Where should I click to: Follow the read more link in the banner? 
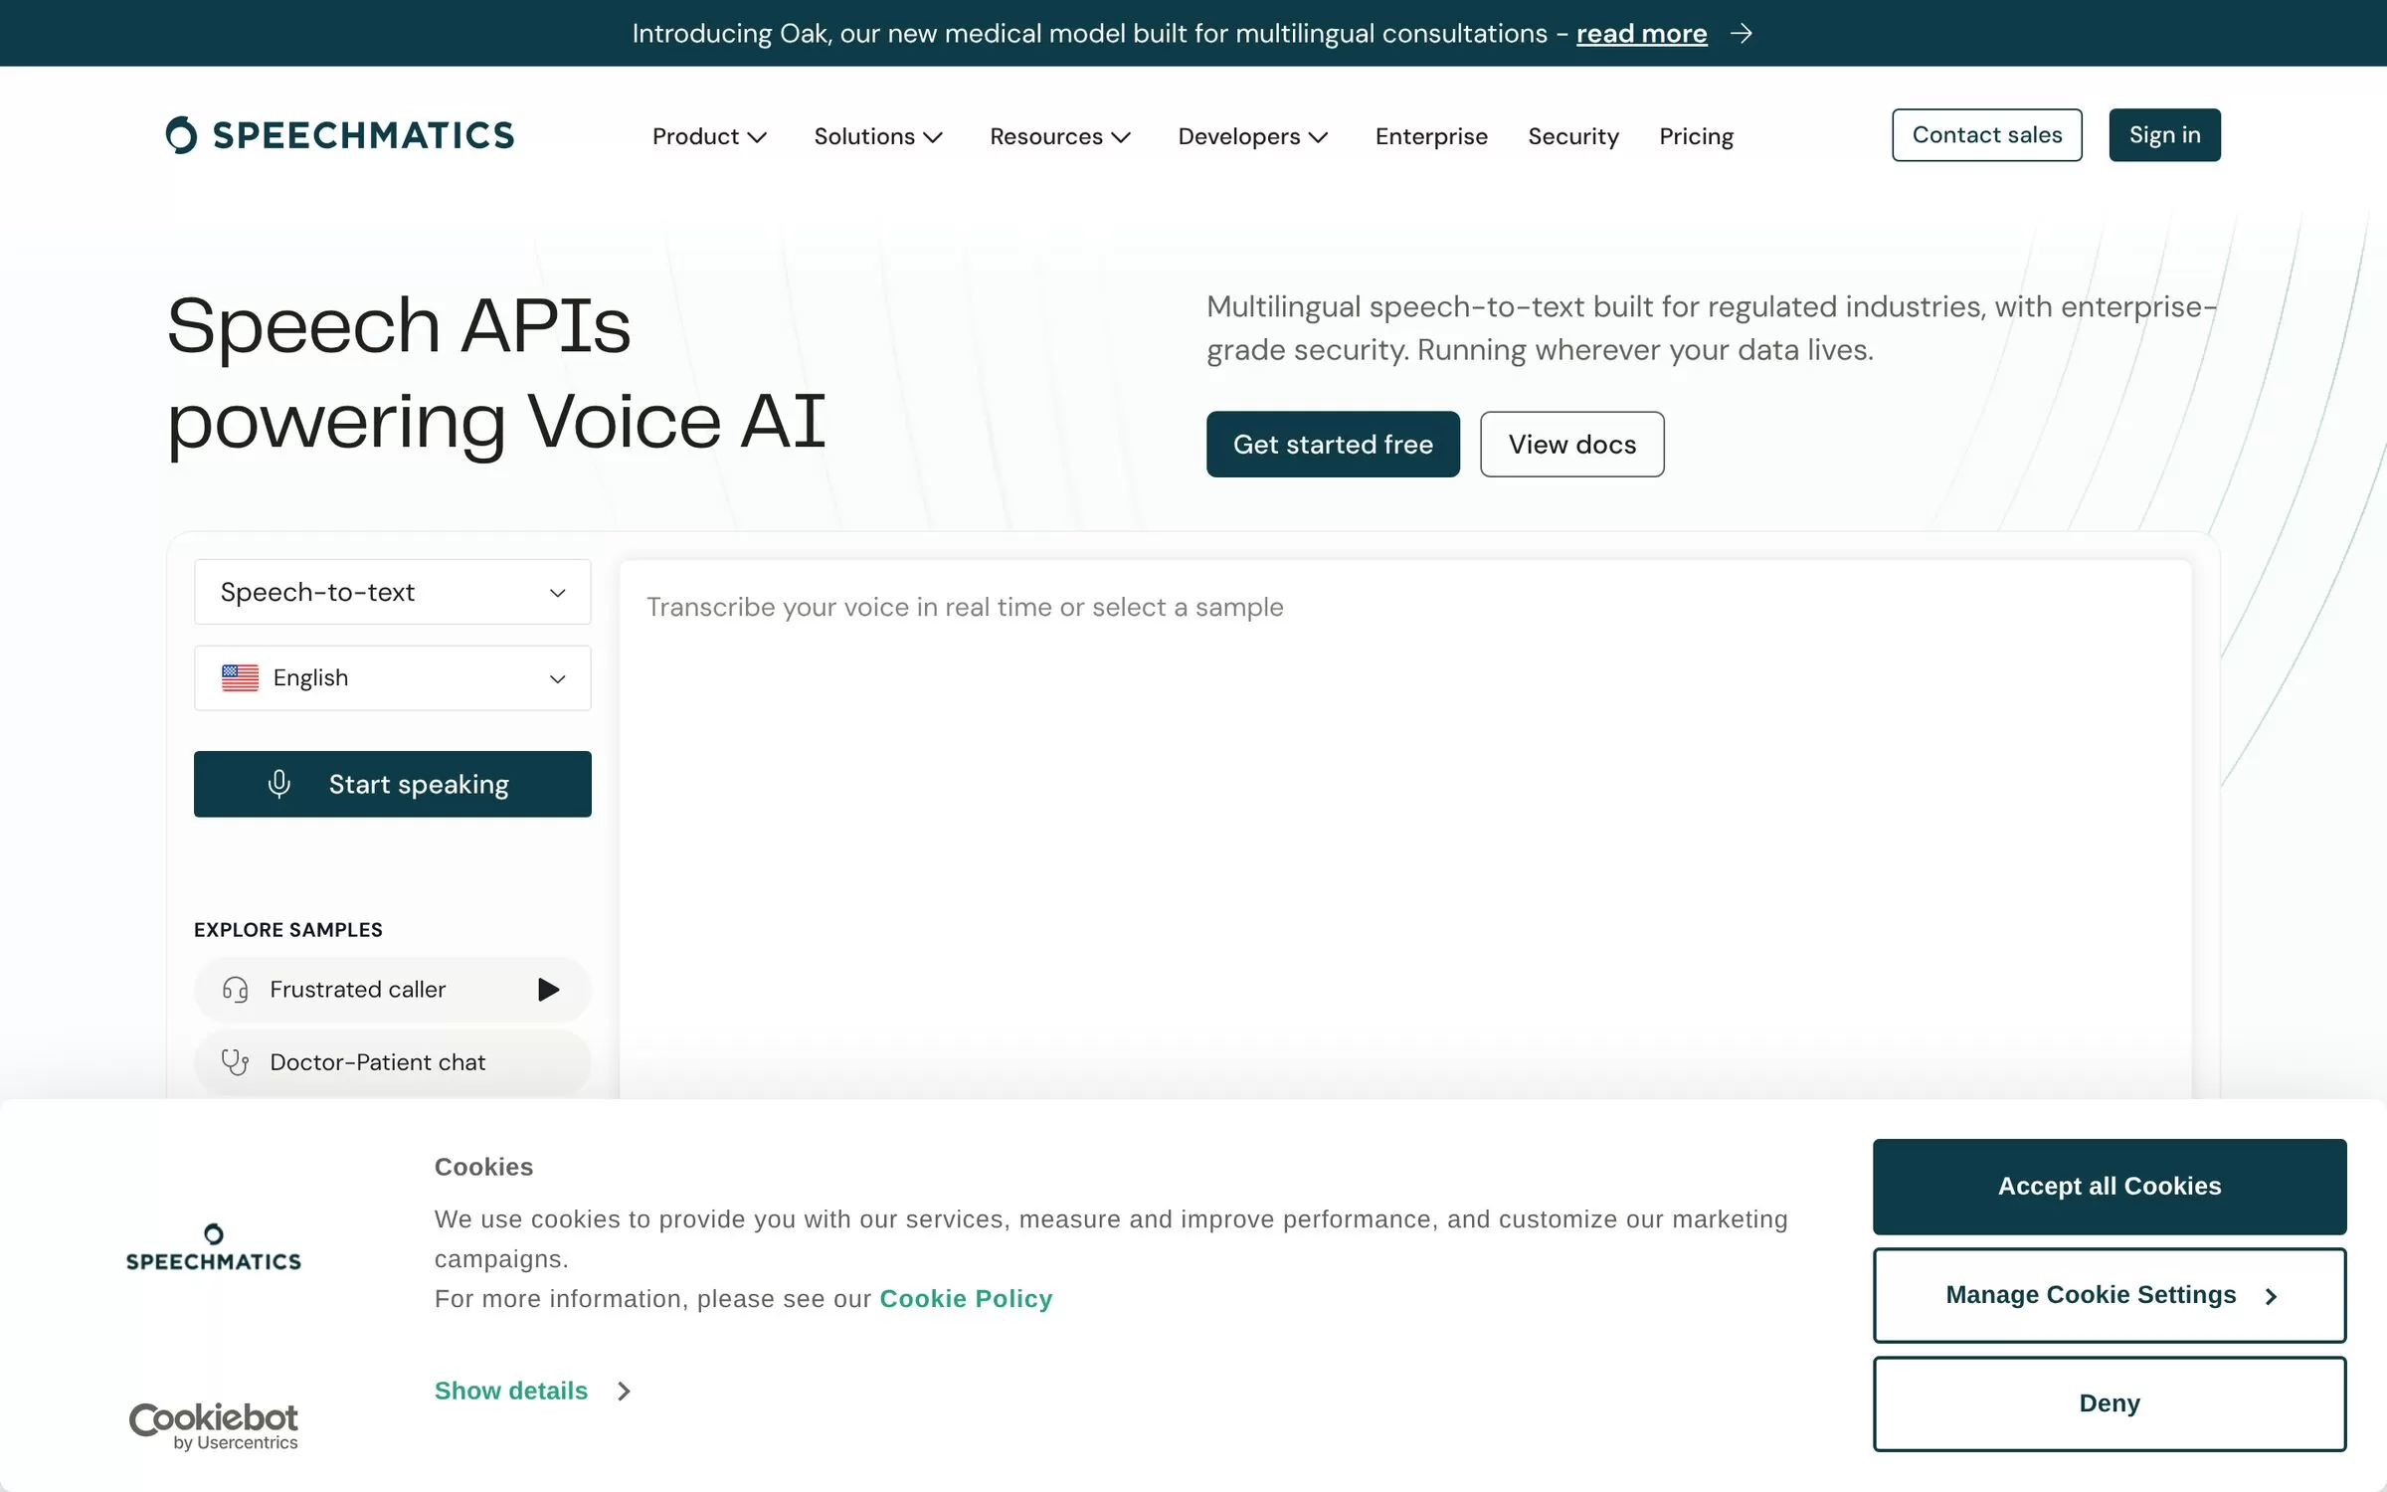pyautogui.click(x=1641, y=34)
